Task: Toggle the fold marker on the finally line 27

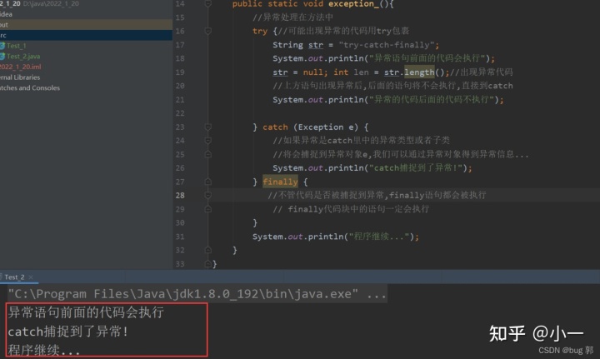Action: click(x=207, y=182)
